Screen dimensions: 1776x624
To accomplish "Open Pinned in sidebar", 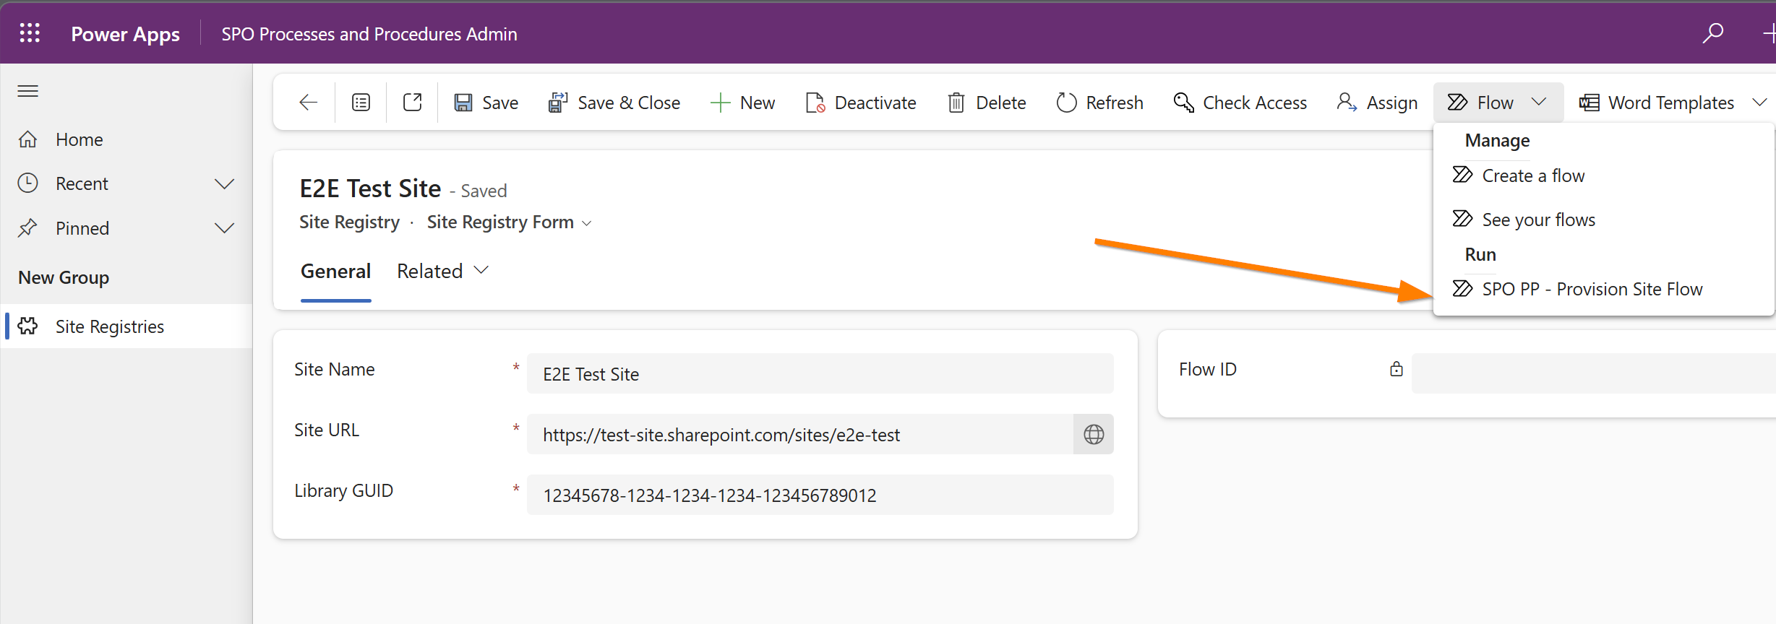I will click(x=82, y=228).
